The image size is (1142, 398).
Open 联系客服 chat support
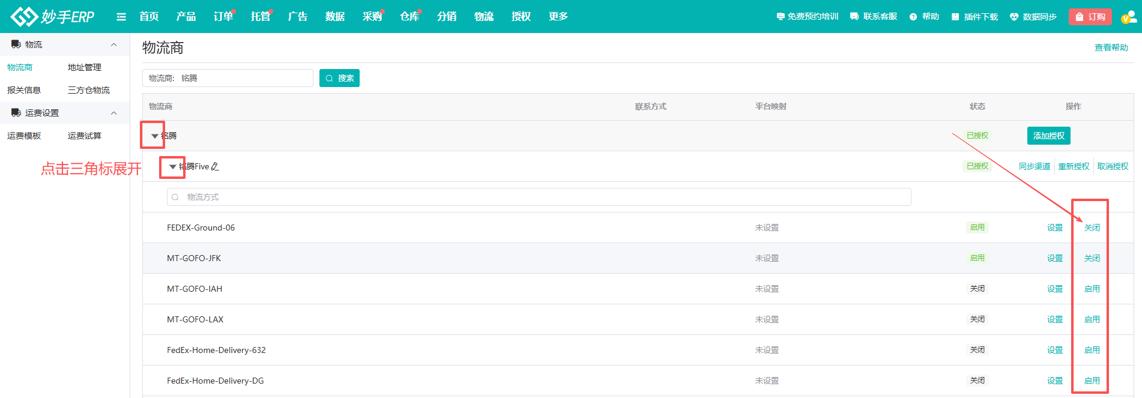point(874,17)
